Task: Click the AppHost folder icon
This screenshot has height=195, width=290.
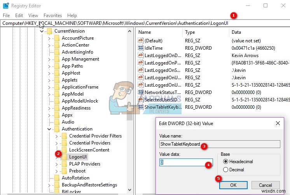Action: 57,73
